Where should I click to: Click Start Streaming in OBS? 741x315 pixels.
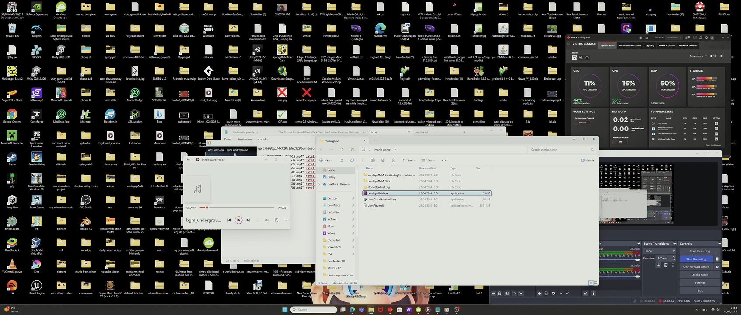coord(699,251)
